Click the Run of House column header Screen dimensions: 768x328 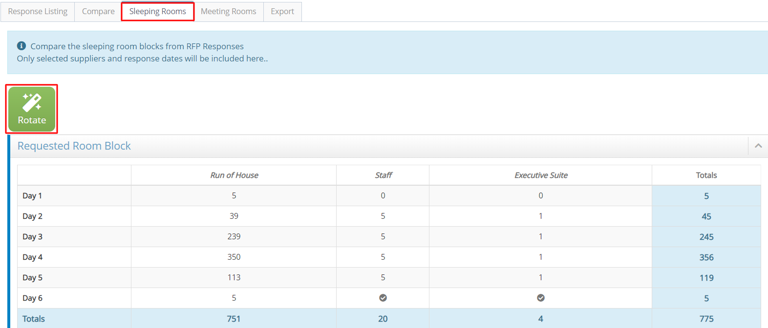click(234, 175)
